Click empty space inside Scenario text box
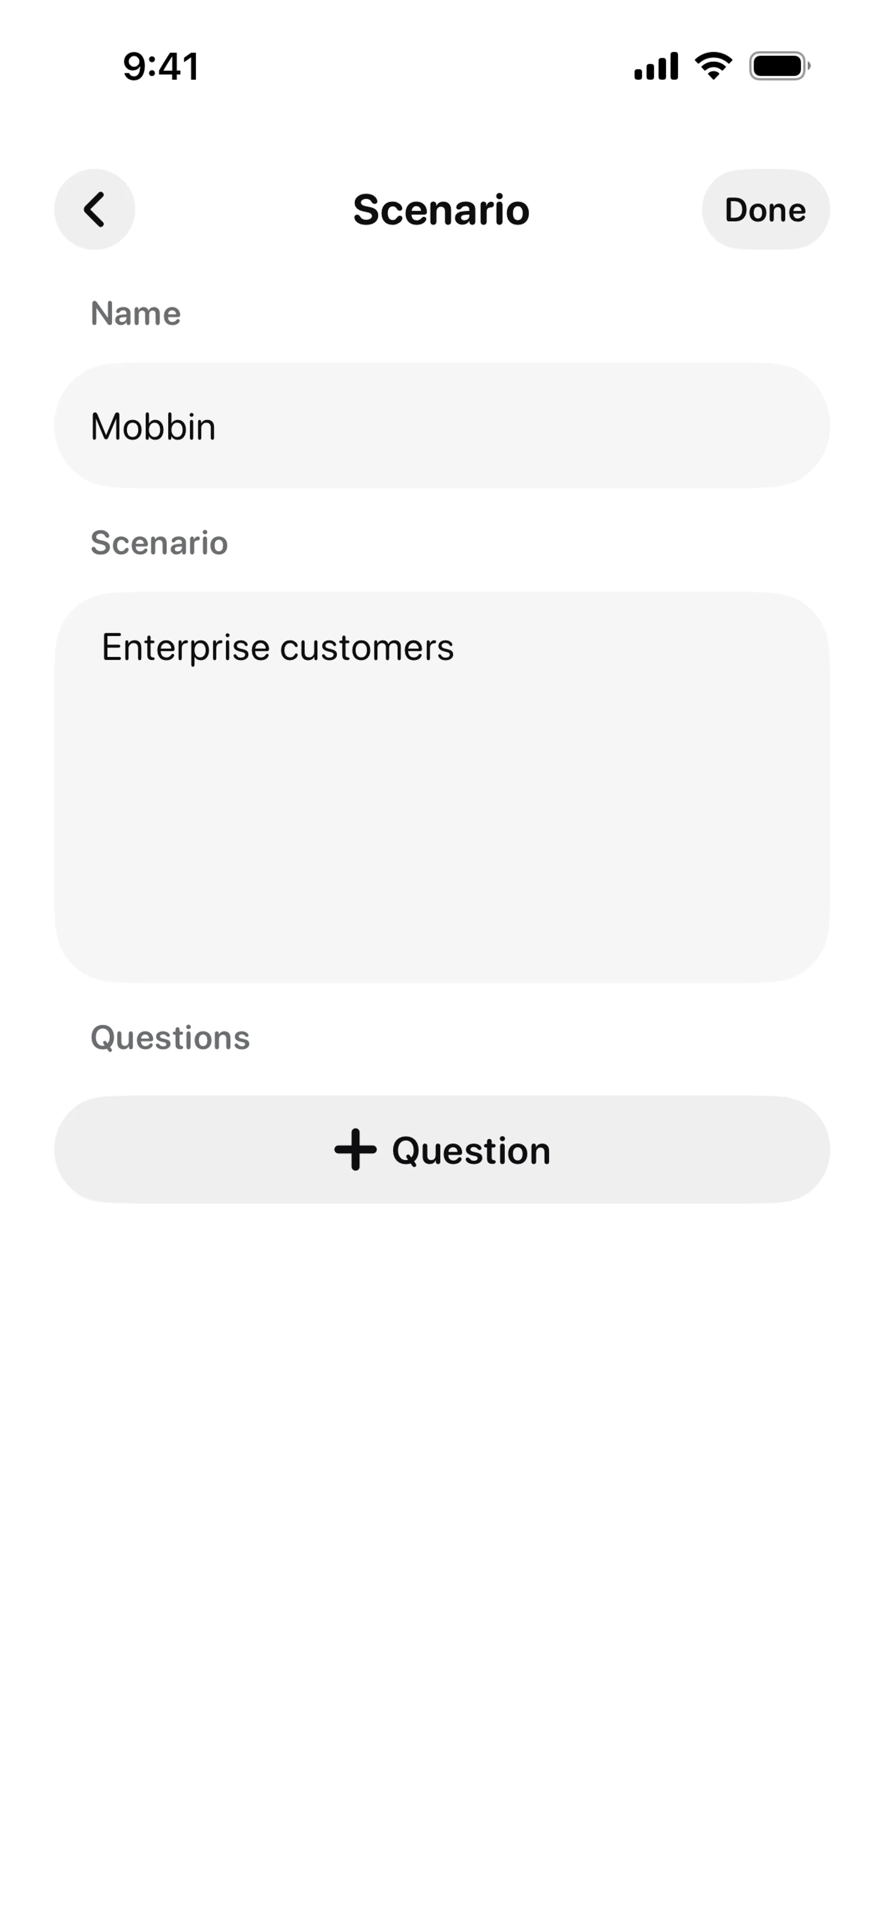Image resolution: width=884 pixels, height=1916 pixels. click(x=442, y=833)
